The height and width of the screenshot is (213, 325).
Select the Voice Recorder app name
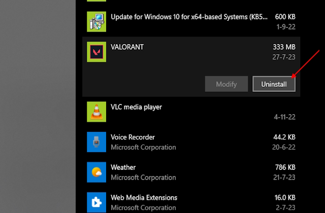coord(133,137)
